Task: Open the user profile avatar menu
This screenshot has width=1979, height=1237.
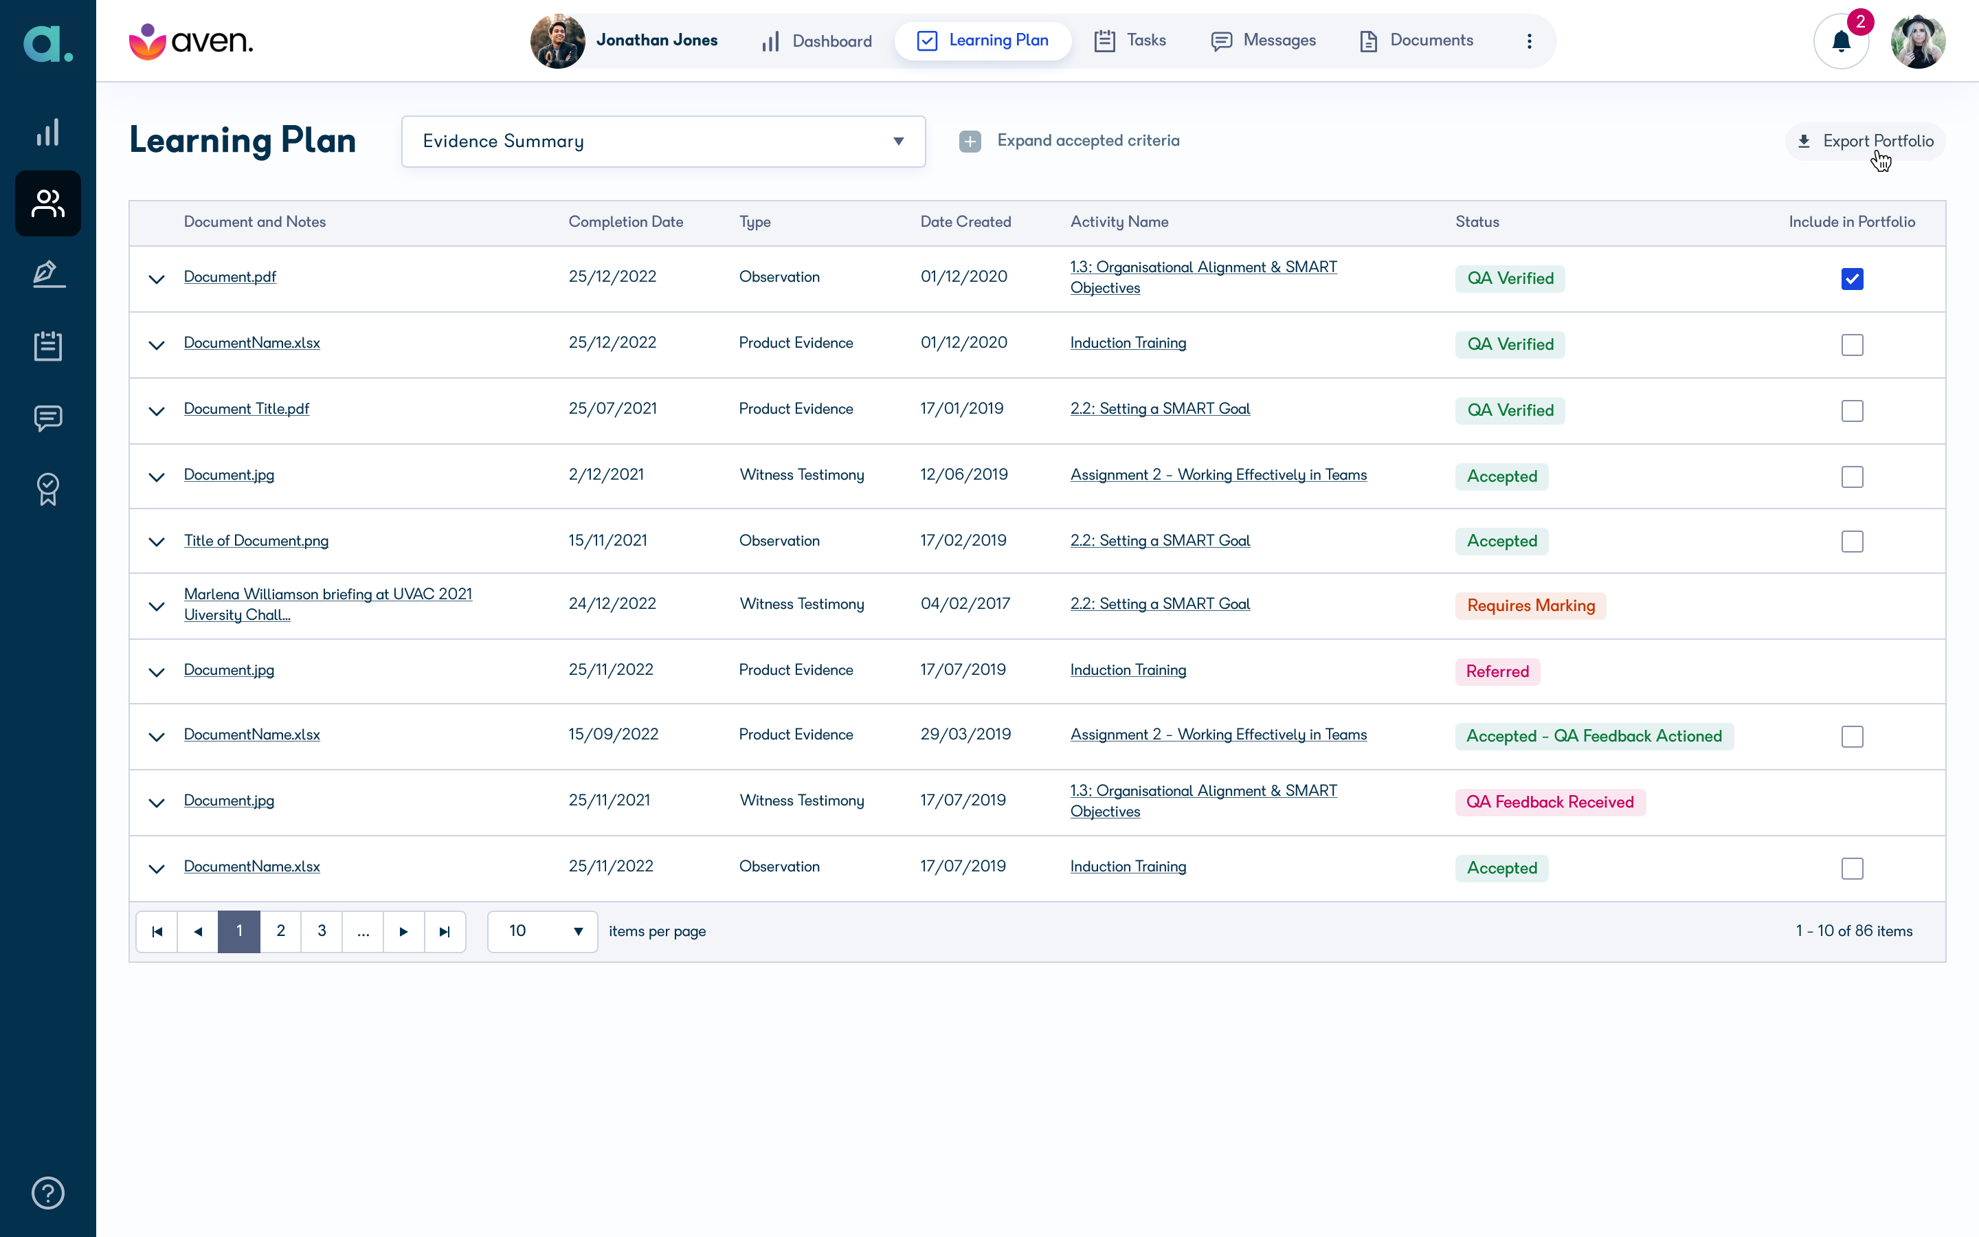Action: (x=1918, y=41)
